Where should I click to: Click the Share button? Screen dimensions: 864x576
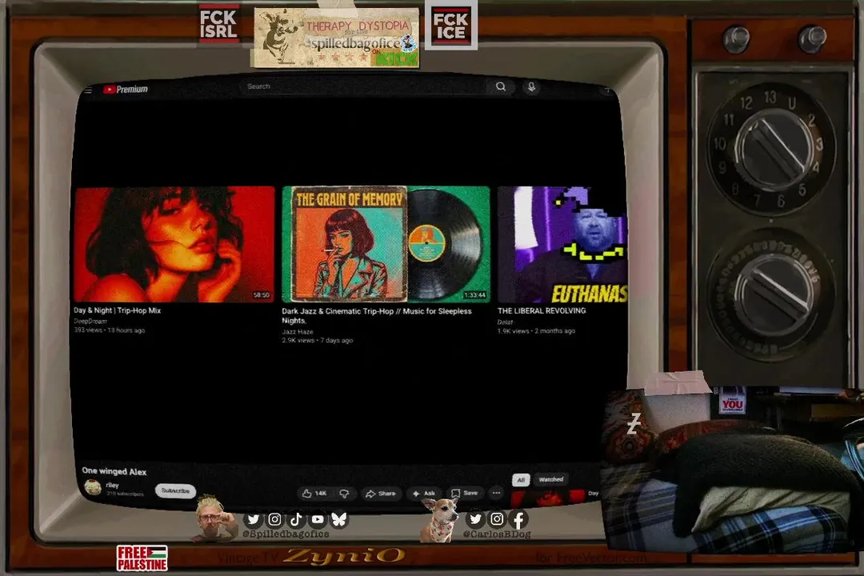point(381,494)
